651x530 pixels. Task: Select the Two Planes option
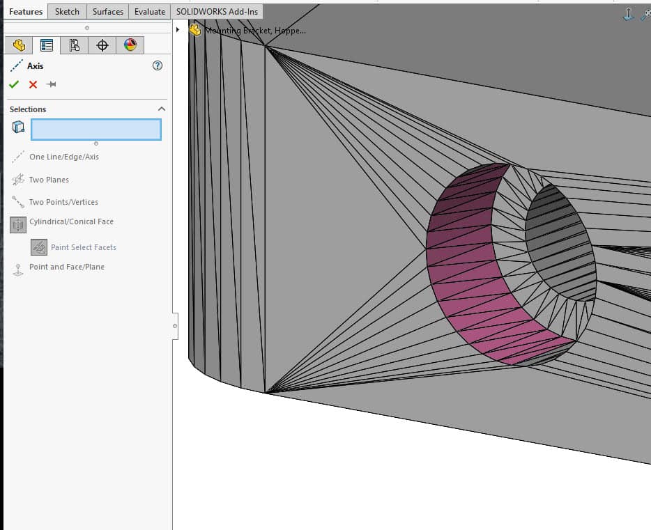(49, 180)
